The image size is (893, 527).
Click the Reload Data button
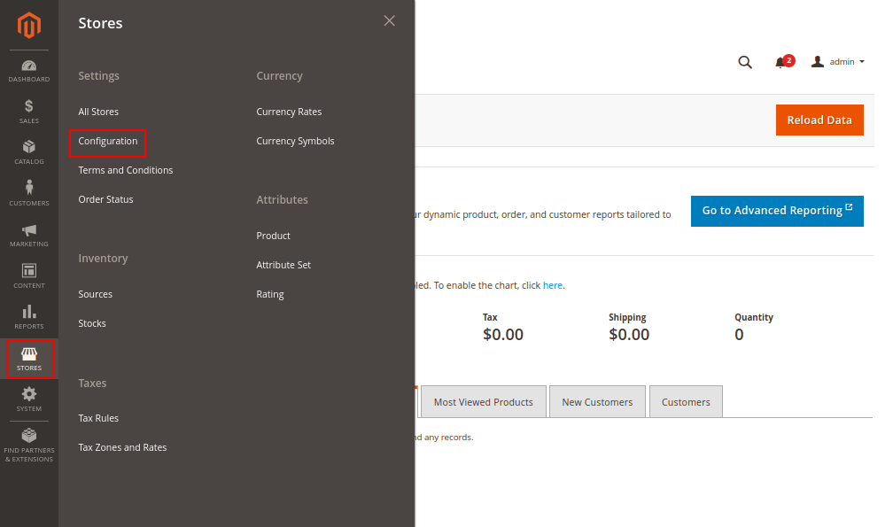[x=819, y=120]
